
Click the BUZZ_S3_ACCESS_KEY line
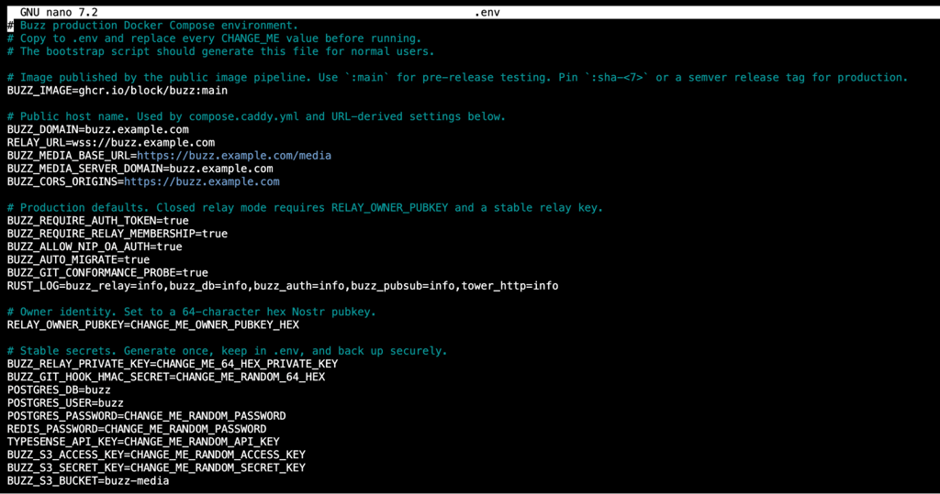(x=156, y=455)
